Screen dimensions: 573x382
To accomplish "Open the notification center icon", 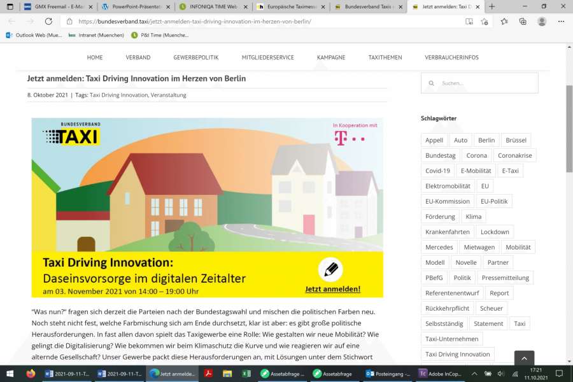I will click(559, 374).
